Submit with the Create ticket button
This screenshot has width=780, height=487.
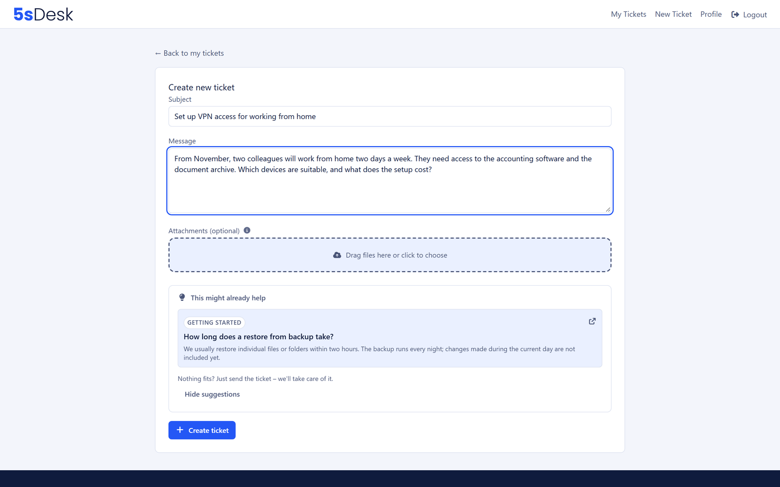[x=202, y=430]
